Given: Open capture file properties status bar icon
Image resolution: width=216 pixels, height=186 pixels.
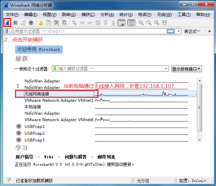Looking at the screenshot, I should point(9,180).
